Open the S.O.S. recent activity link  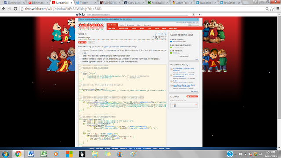click(x=175, y=81)
